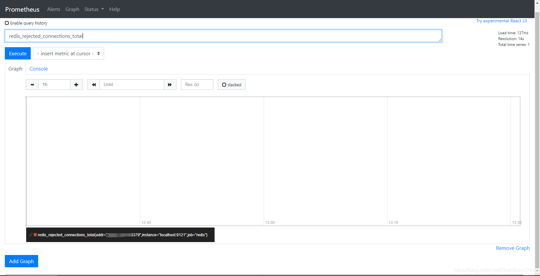Screen dimensions: 540x276
Task: Grab the query box resize handle
Action: coord(439,40)
